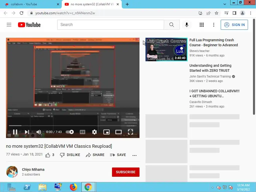This screenshot has width=256, height=192.
Task: Open File Explorer from taskbar
Action: (x=42, y=187)
